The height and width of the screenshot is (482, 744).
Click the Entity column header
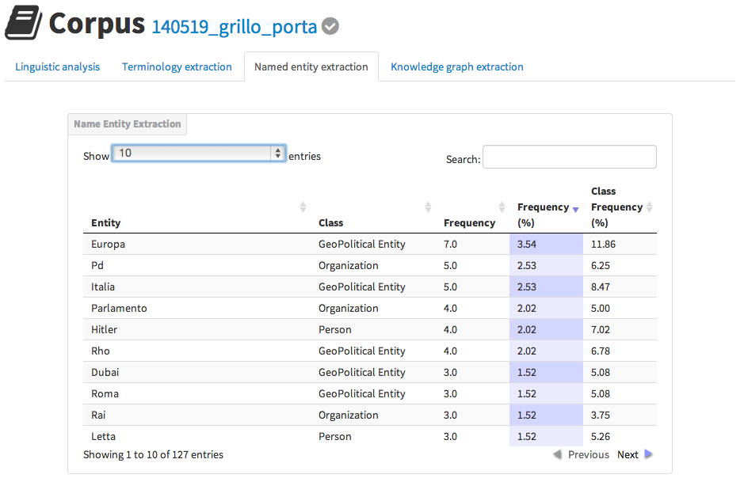click(106, 222)
